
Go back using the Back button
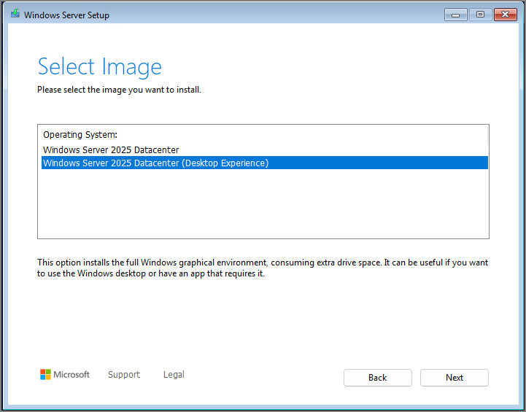[377, 378]
